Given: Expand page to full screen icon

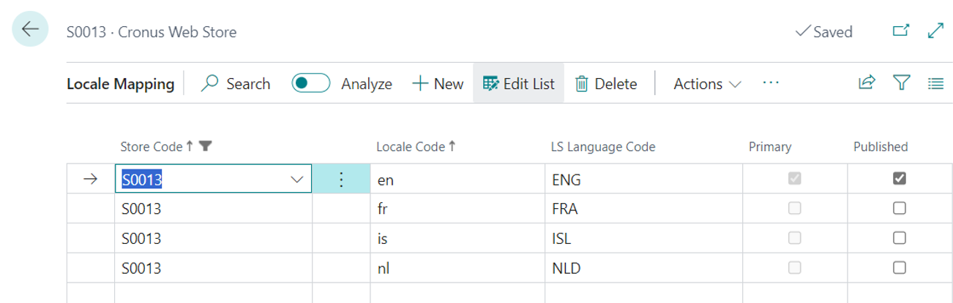Looking at the screenshot, I should (935, 31).
